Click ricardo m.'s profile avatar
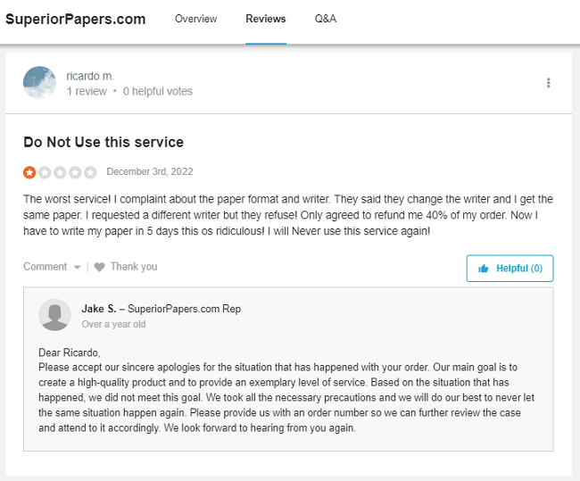 [x=39, y=83]
